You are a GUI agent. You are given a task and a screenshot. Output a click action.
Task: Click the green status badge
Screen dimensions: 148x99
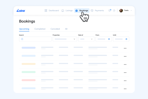[x=29, y=72]
